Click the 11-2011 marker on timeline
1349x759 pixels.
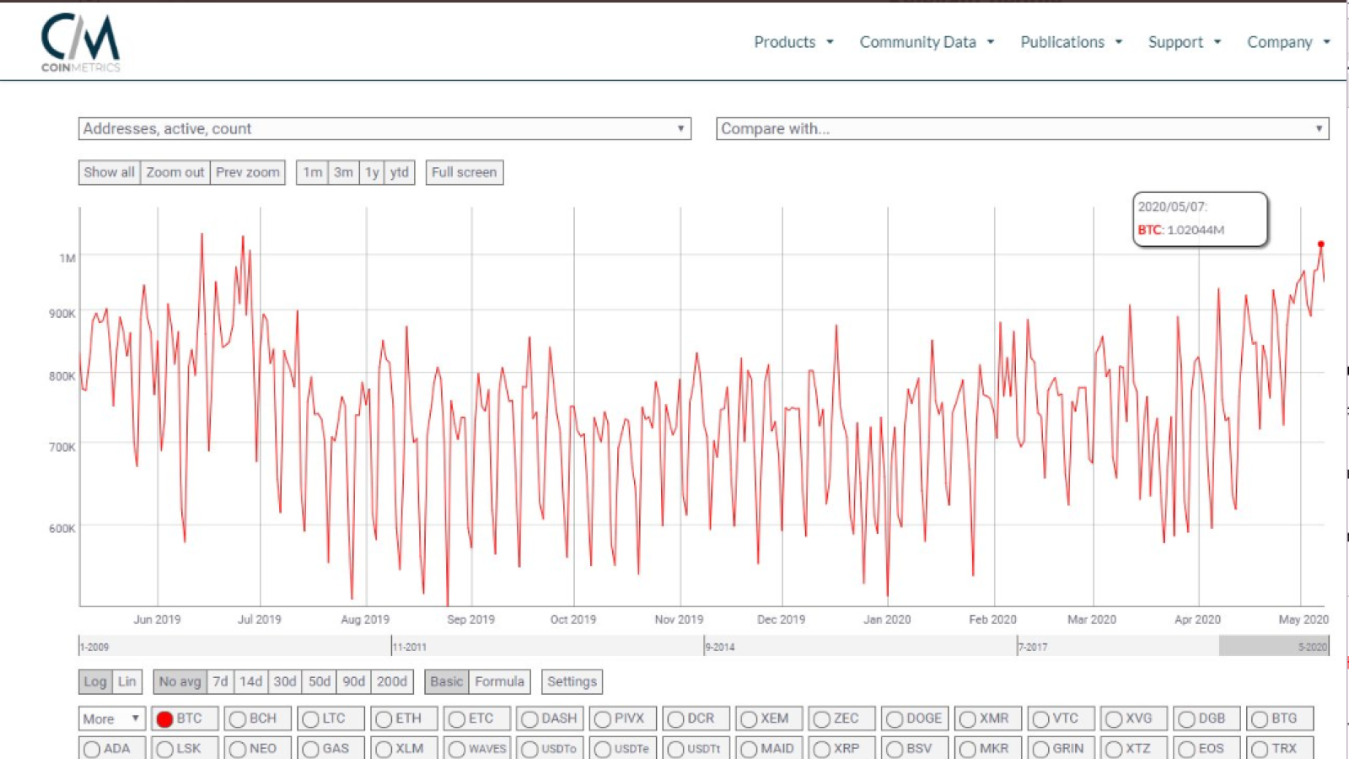[x=410, y=647]
